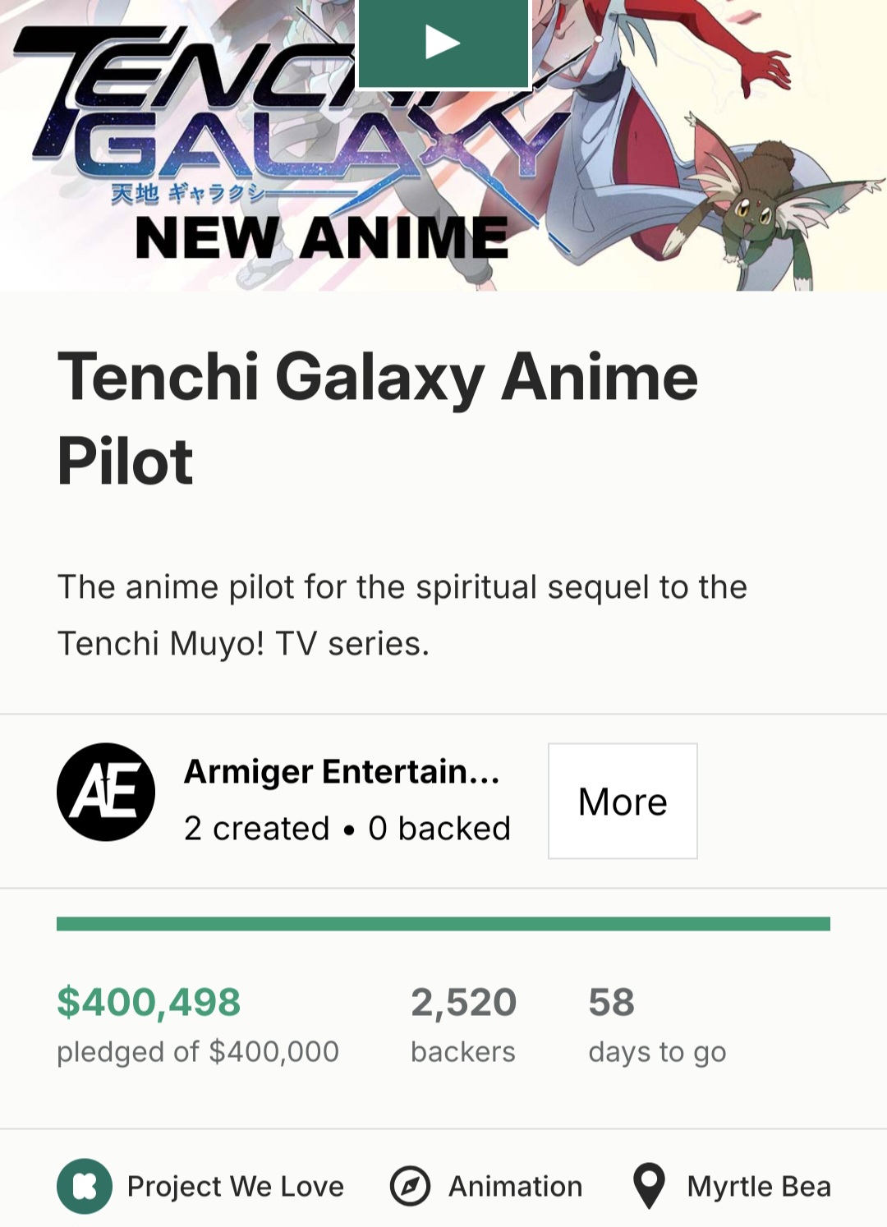Tap the $400,498 pledged amount
This screenshot has height=1227, width=887.
149,1002
